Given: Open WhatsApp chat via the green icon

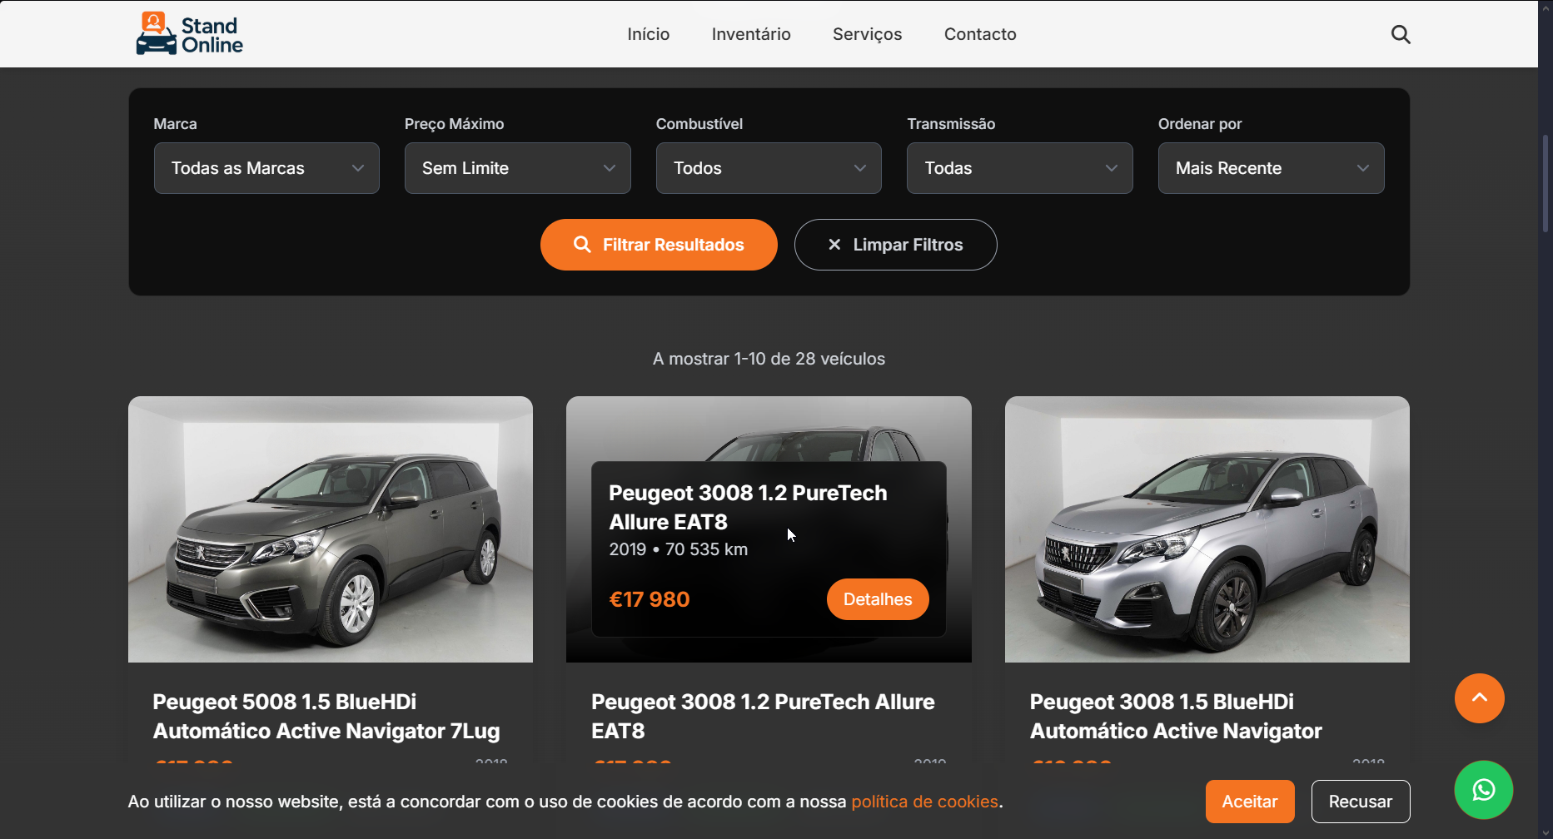Looking at the screenshot, I should point(1483,789).
